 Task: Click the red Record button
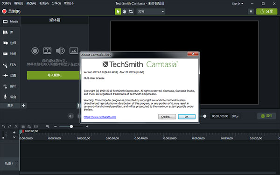point(11,11)
